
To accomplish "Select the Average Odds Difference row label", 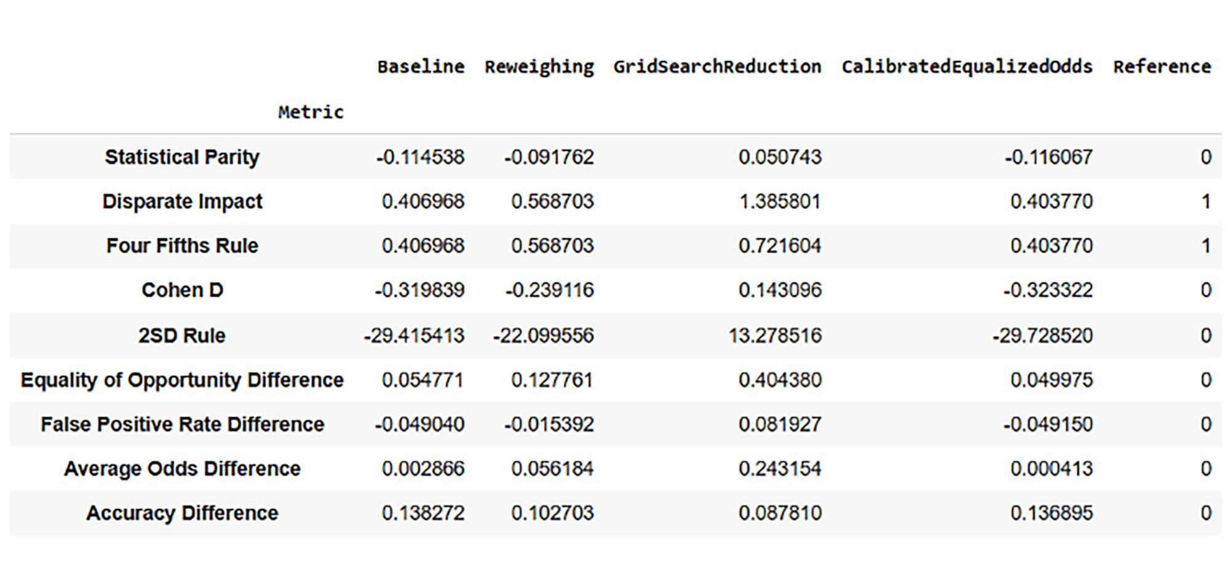I will click(x=181, y=468).
